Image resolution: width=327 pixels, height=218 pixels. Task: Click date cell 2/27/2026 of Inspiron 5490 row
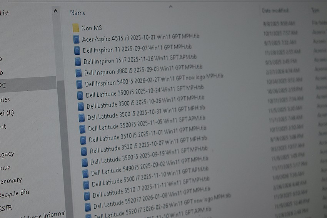click(283, 71)
